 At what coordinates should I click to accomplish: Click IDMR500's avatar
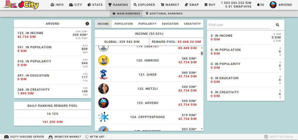[103, 60]
